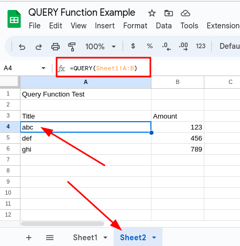Open the Extensions menu
This screenshot has width=240, height=246.
(223, 26)
